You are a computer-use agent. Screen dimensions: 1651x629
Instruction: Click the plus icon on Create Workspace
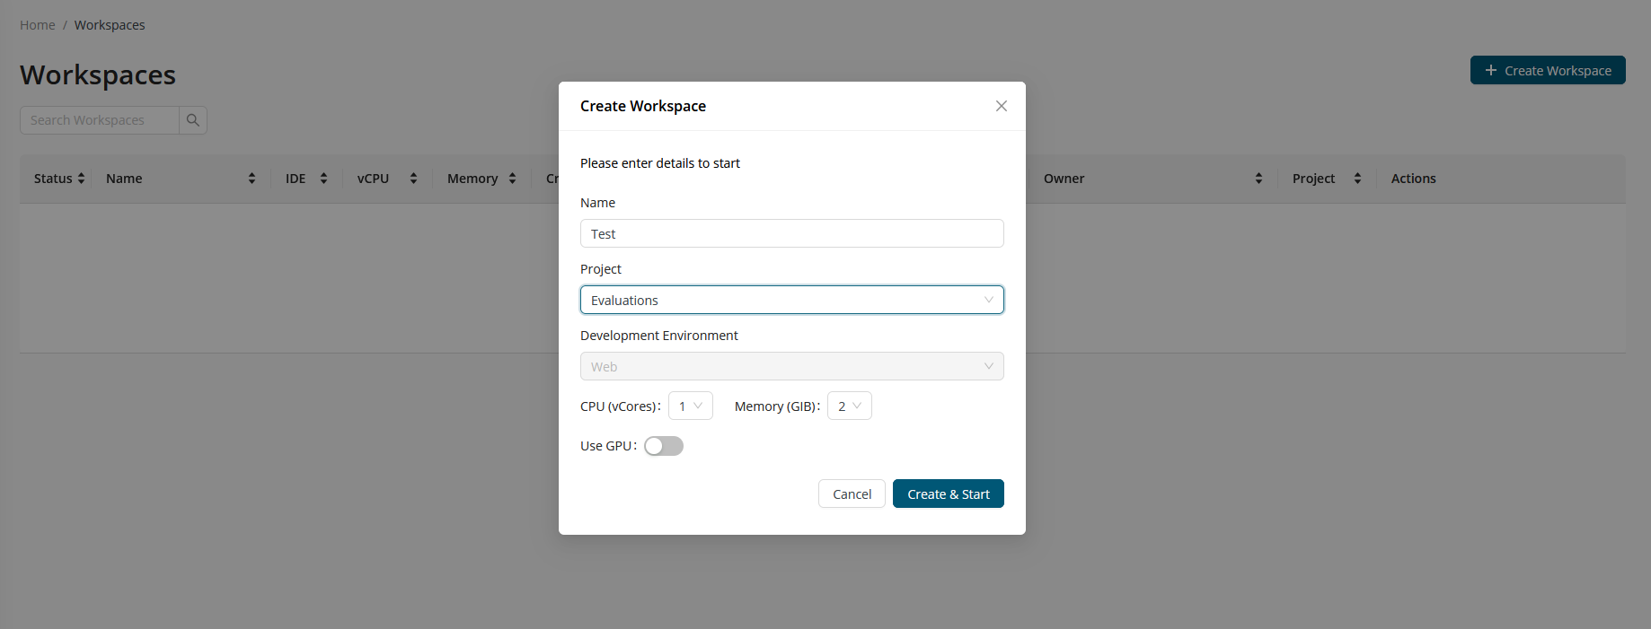(1491, 70)
